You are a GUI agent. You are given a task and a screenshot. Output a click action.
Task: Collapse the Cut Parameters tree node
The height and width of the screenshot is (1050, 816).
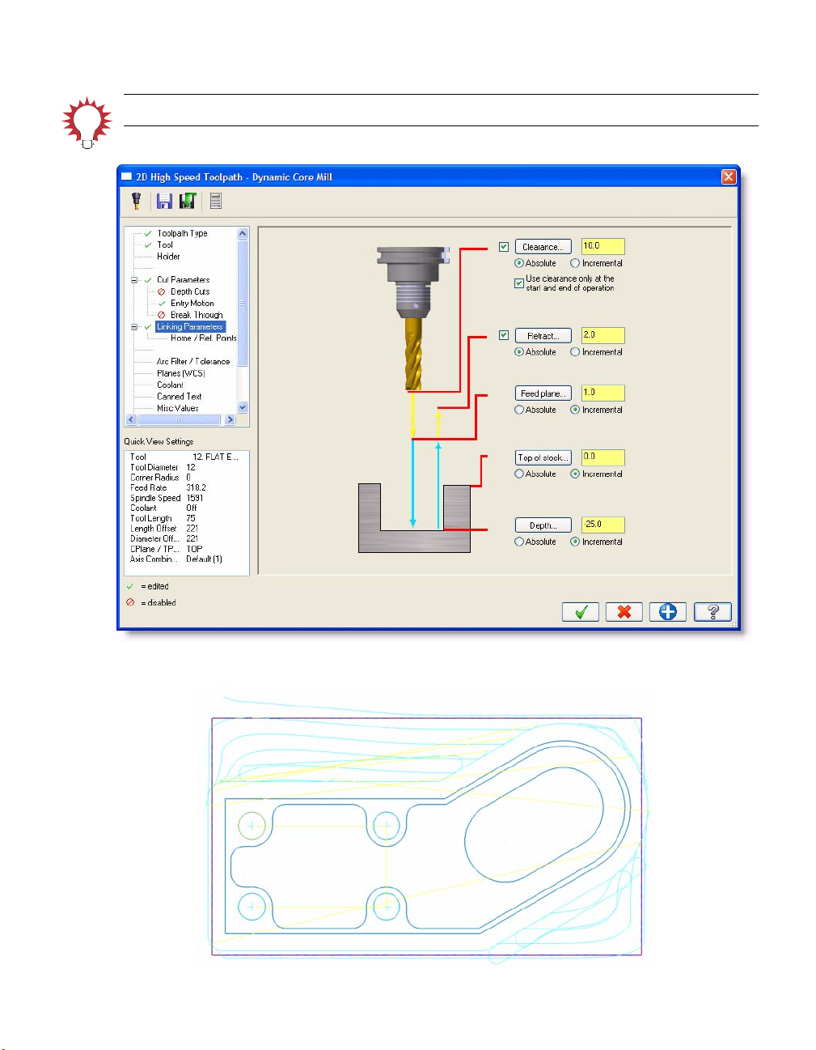(134, 280)
